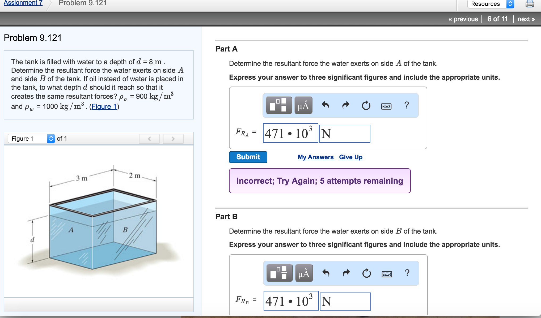
Task: Open the units symbols button in Part A
Action: [303, 105]
